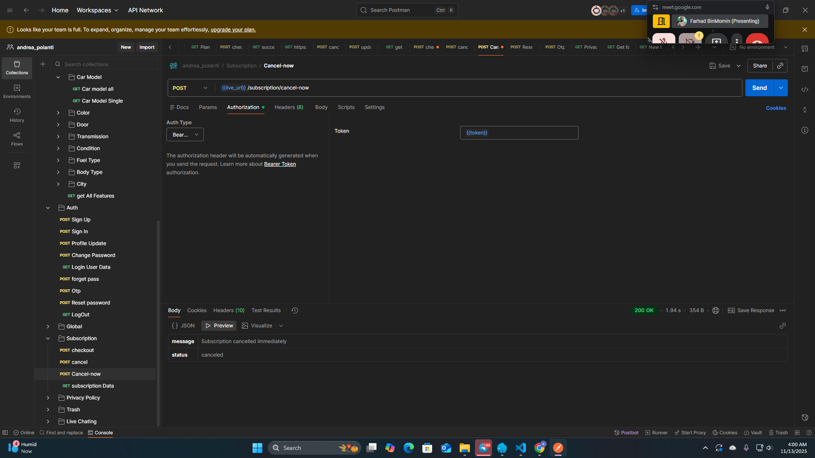
Task: Select the JSON response view
Action: (x=183, y=326)
